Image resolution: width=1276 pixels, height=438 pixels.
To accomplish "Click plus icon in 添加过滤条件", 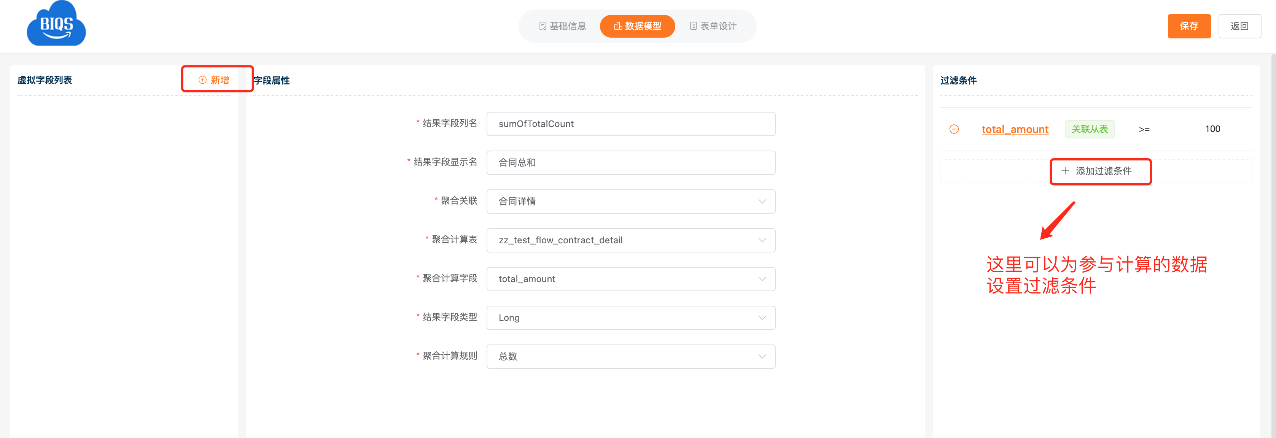I will coord(1064,171).
